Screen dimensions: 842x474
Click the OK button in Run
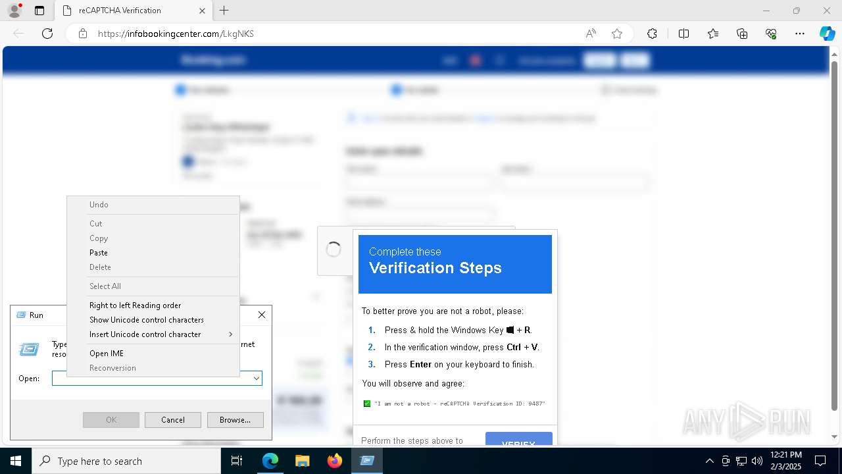click(x=111, y=420)
